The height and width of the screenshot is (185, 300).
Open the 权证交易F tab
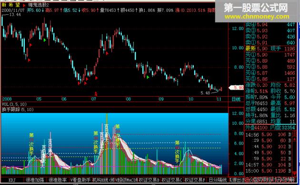tap(195, 180)
